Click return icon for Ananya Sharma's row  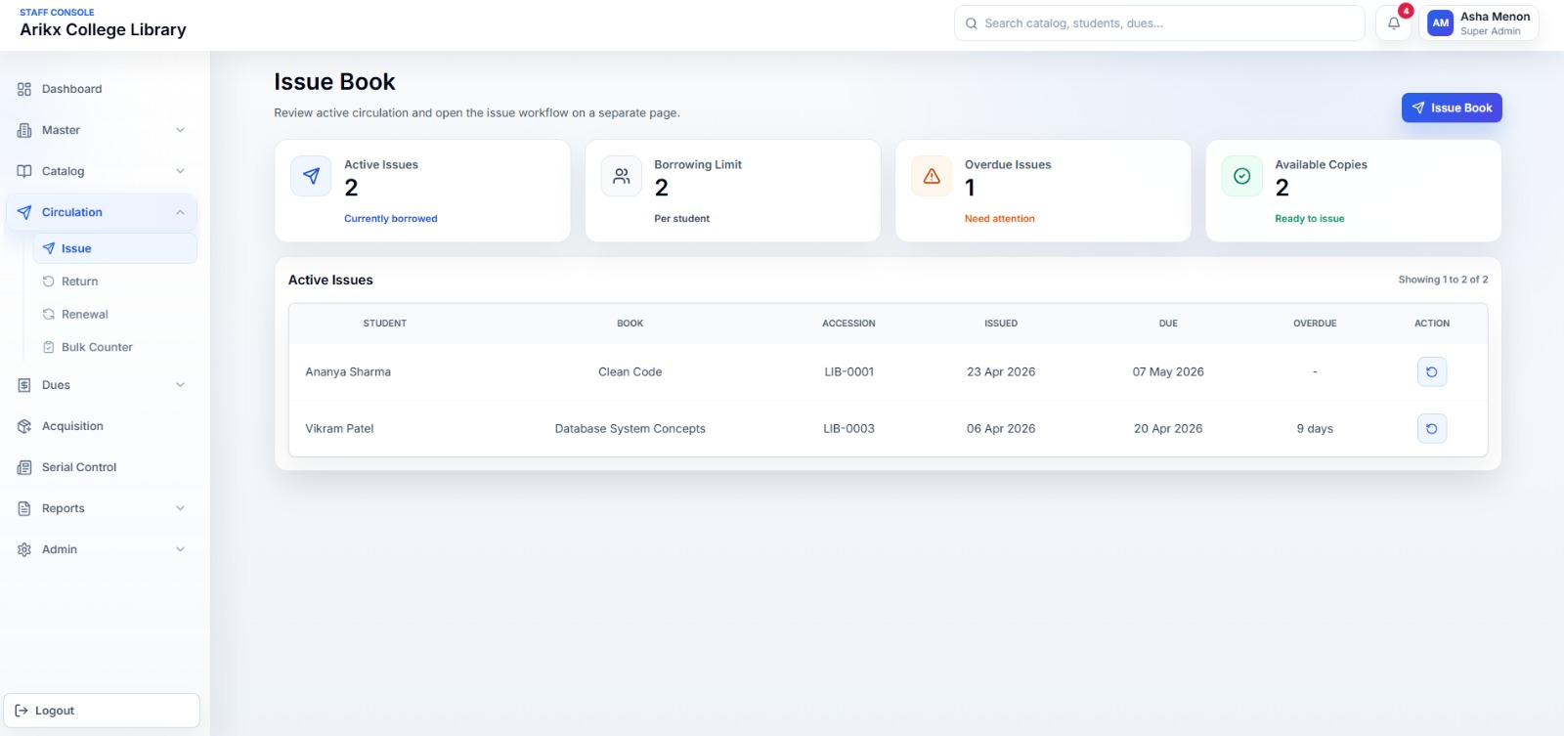click(1431, 371)
